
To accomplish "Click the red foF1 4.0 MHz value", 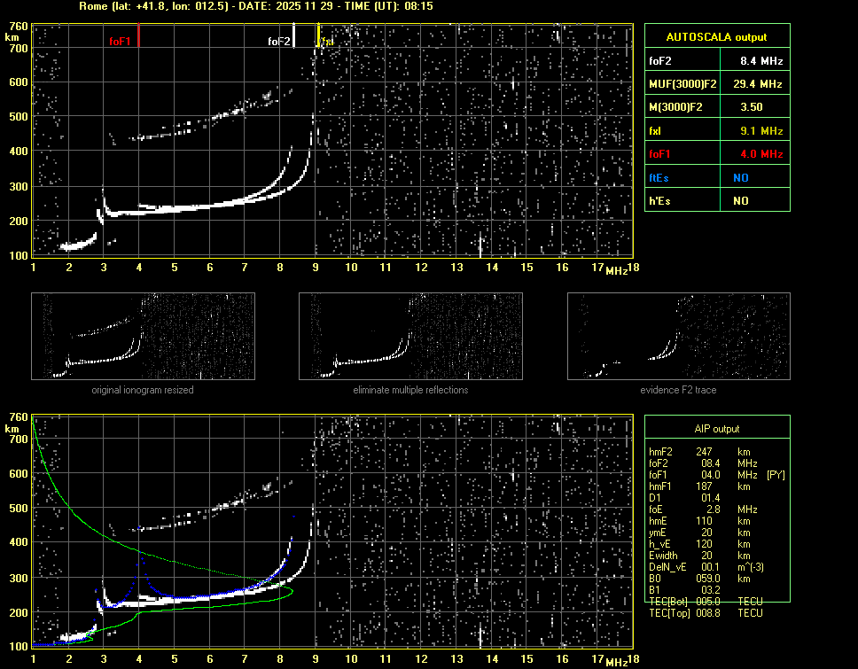I will [760, 154].
